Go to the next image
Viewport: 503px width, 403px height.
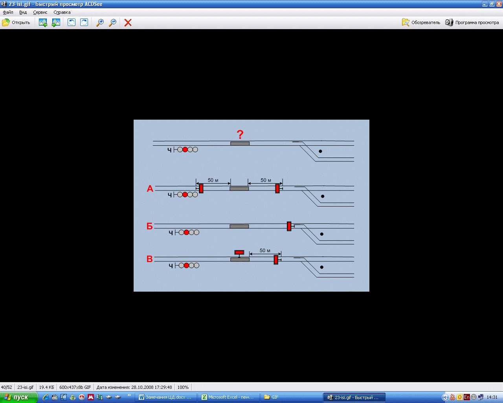[x=56, y=22]
